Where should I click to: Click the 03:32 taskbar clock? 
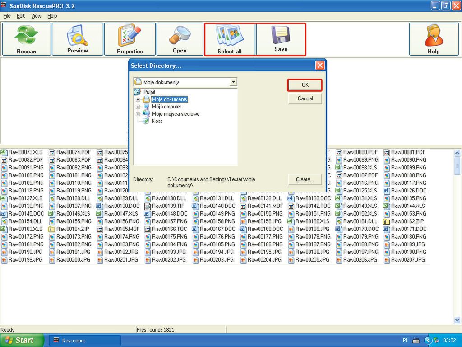click(x=449, y=341)
